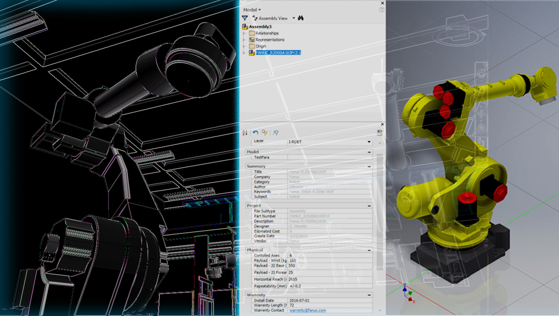Click the magnifier with lightning bolt icon

pyautogui.click(x=265, y=133)
